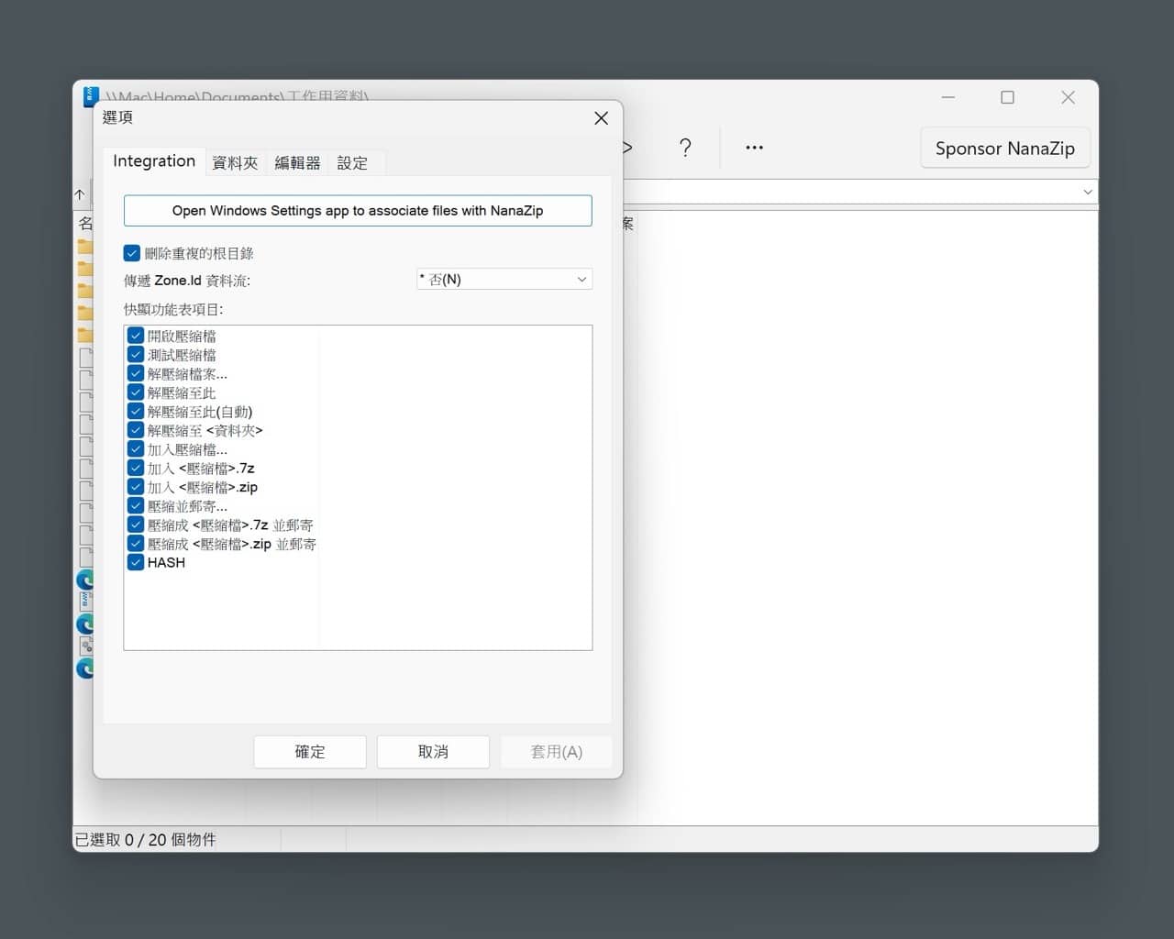Switch to the 資料夾 tab
Image resolution: width=1174 pixels, height=939 pixels.
pos(235,163)
